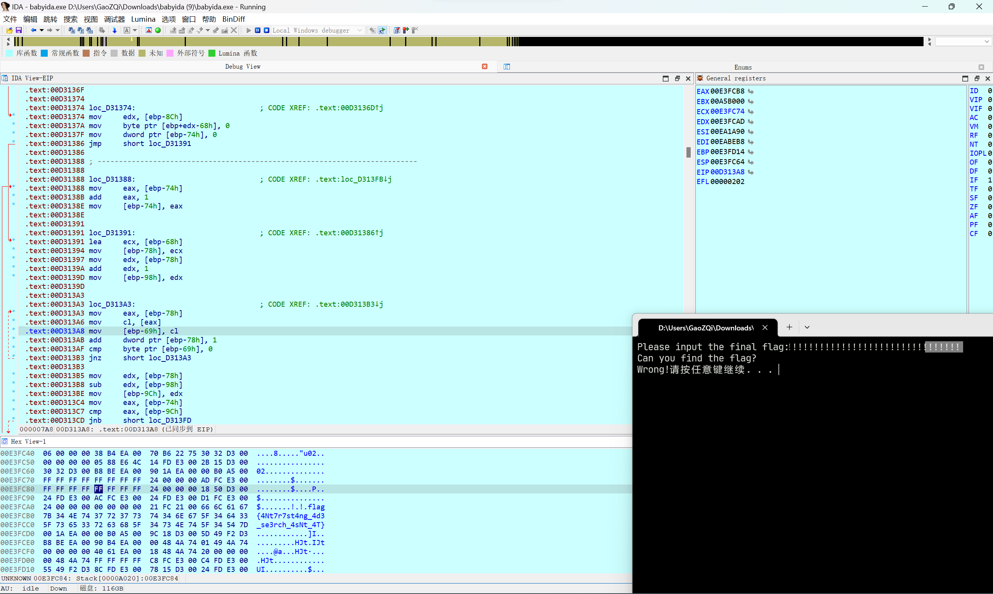Maximize the IDA View-EIP panel
The height and width of the screenshot is (594, 993).
(665, 78)
